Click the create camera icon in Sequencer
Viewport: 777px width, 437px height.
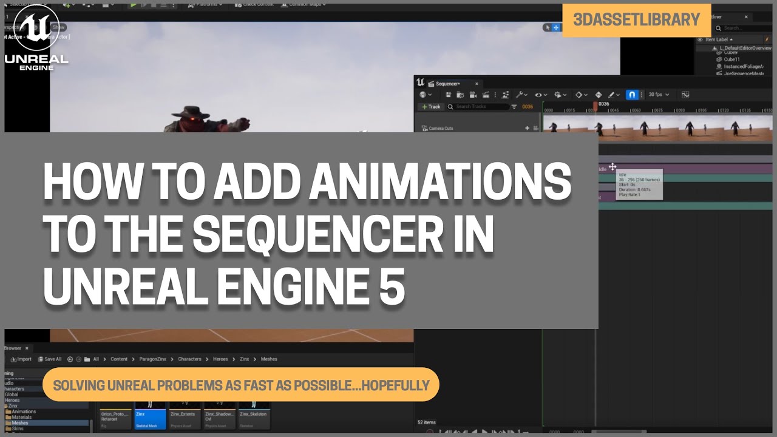point(473,95)
